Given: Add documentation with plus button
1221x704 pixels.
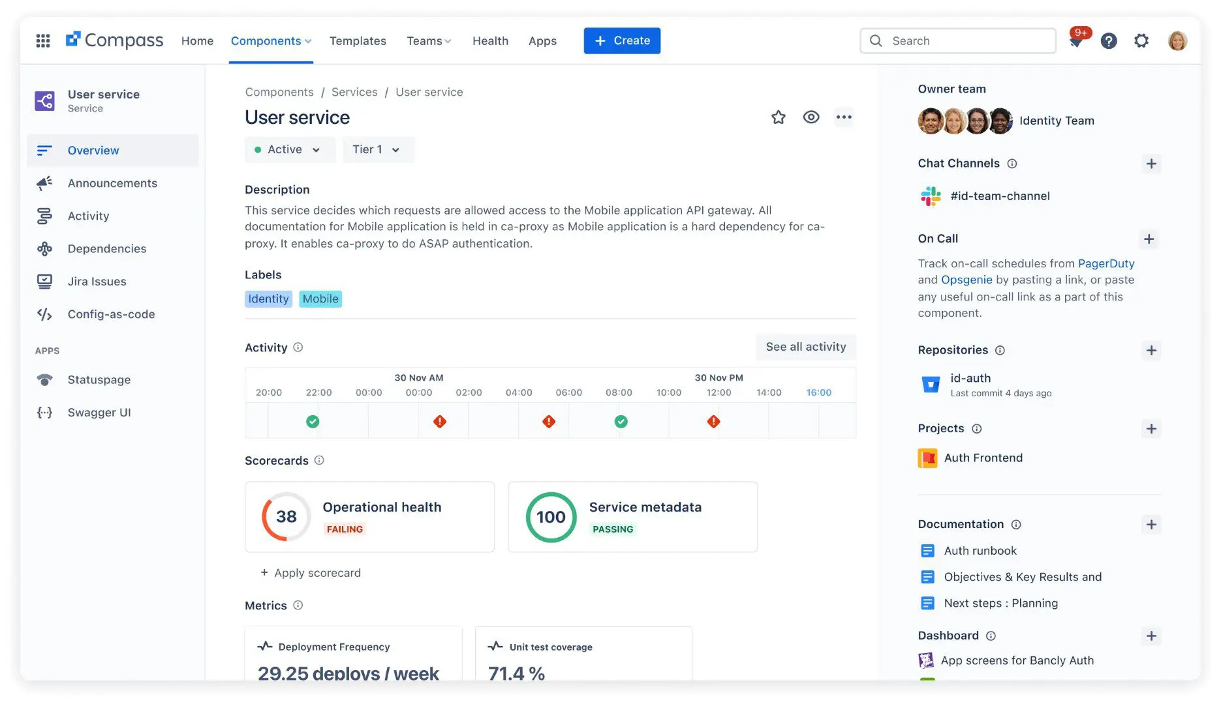Looking at the screenshot, I should coord(1152,524).
